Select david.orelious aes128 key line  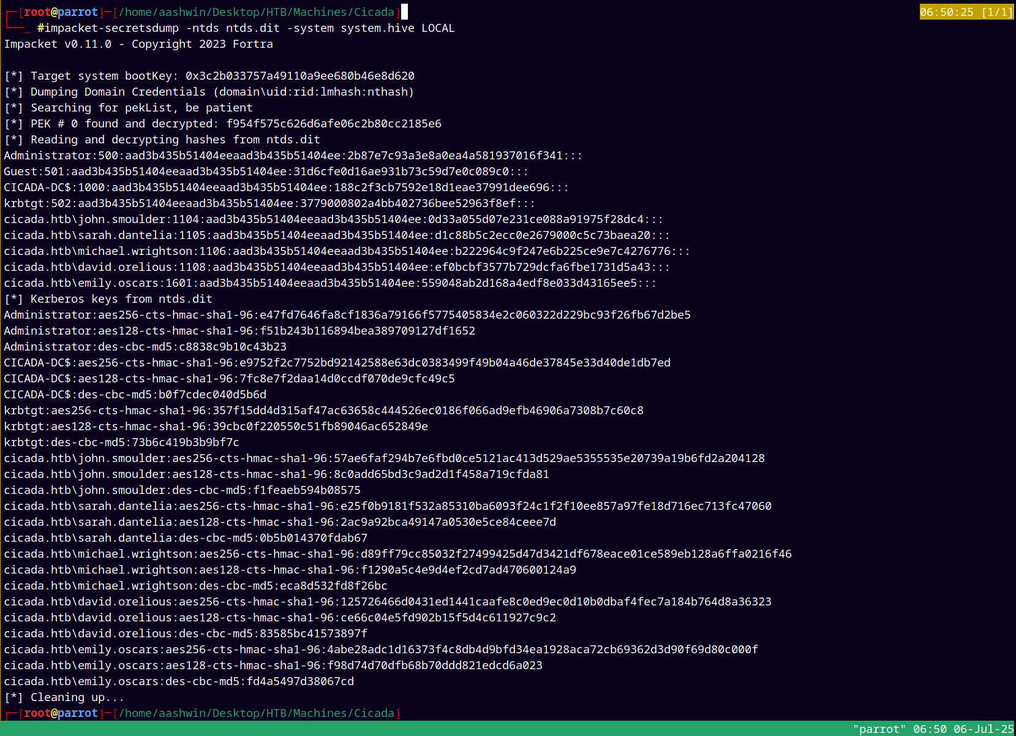click(x=280, y=618)
